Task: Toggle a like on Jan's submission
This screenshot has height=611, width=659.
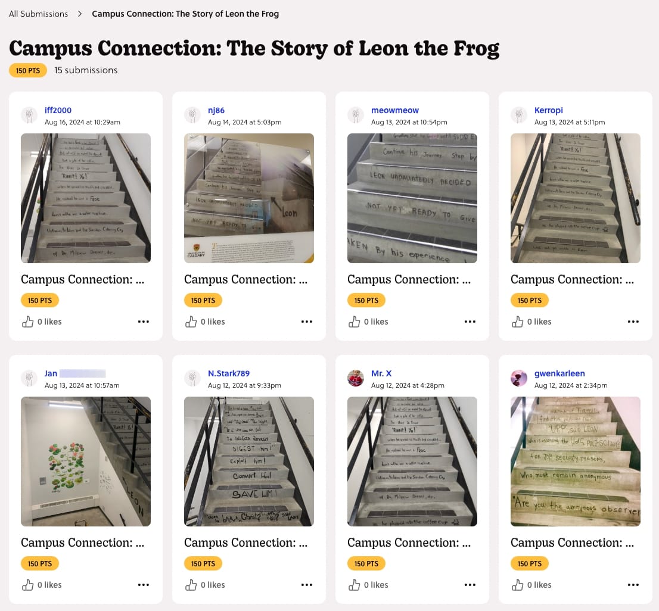Action: tap(27, 584)
